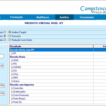The width and height of the screenshot is (106, 106).
Task: Select the radio button beside Análise (Target)
Action: click(x=10, y=32)
